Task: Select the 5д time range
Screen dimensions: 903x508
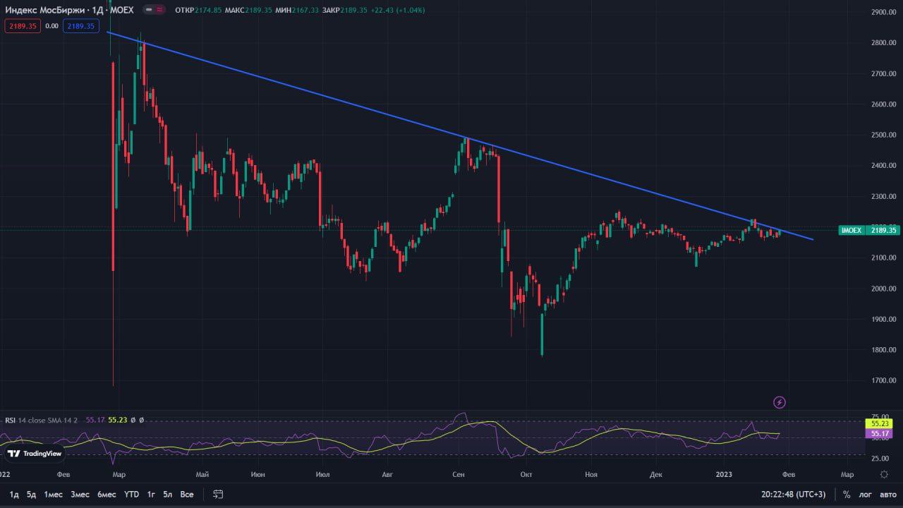Action: 32,495
